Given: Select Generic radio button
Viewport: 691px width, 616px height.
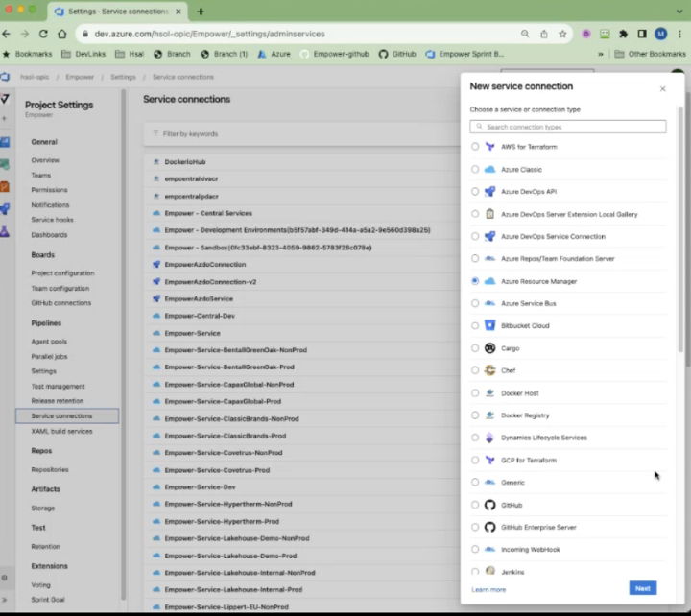Looking at the screenshot, I should 475,482.
